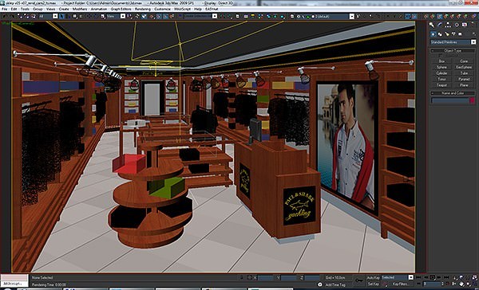Click the Pan View navigation icon
Screen dimensions: 479x290
point(461,284)
